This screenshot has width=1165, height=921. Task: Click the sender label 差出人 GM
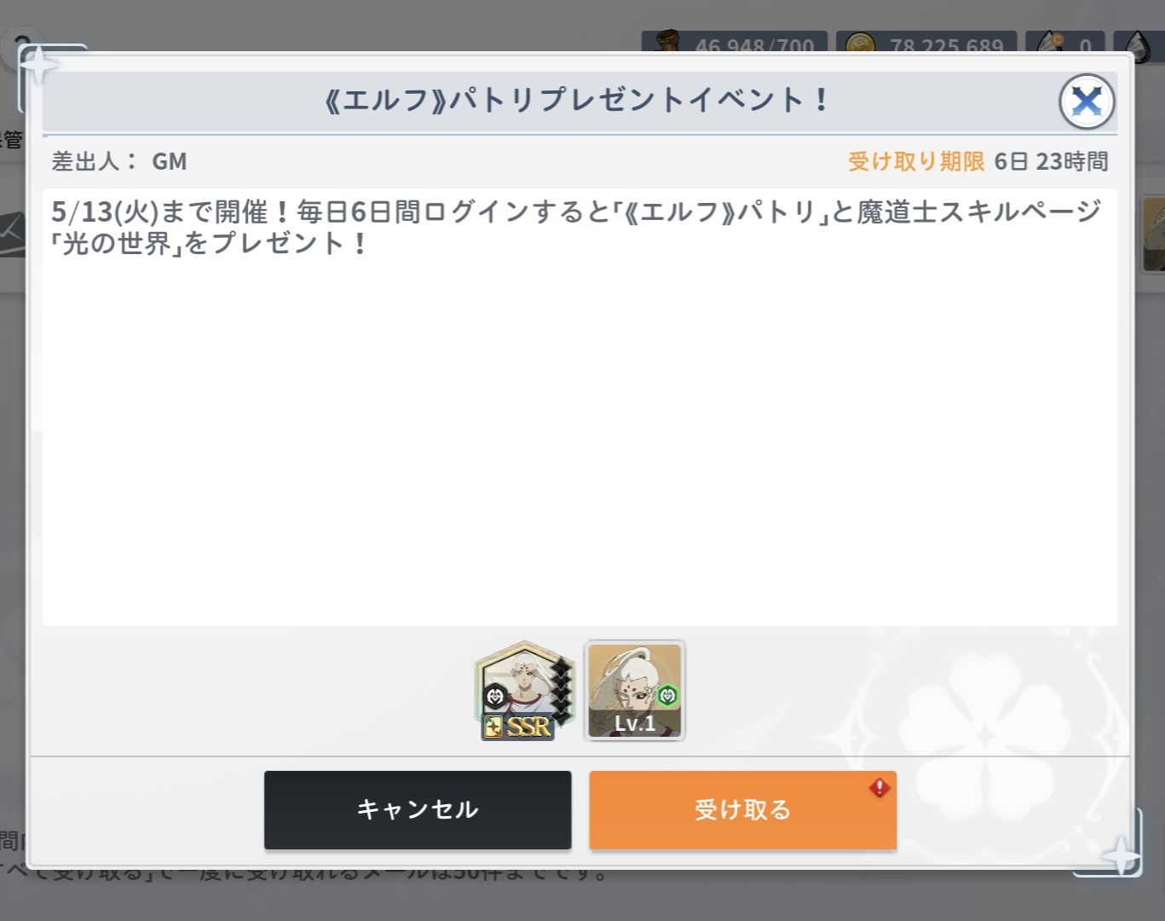(x=119, y=161)
